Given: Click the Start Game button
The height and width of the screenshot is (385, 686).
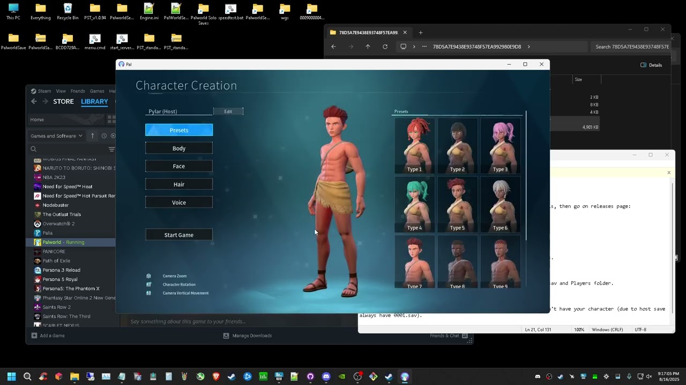Looking at the screenshot, I should [179, 235].
